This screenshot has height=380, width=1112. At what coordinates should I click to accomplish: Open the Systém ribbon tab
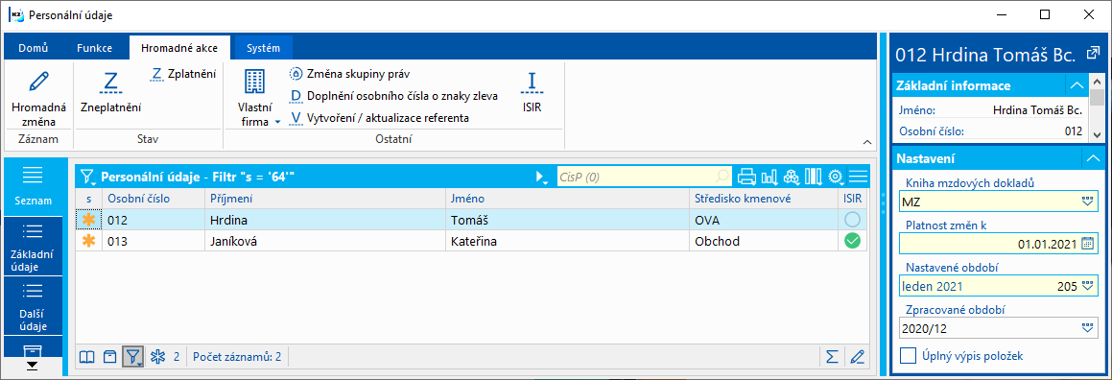263,48
